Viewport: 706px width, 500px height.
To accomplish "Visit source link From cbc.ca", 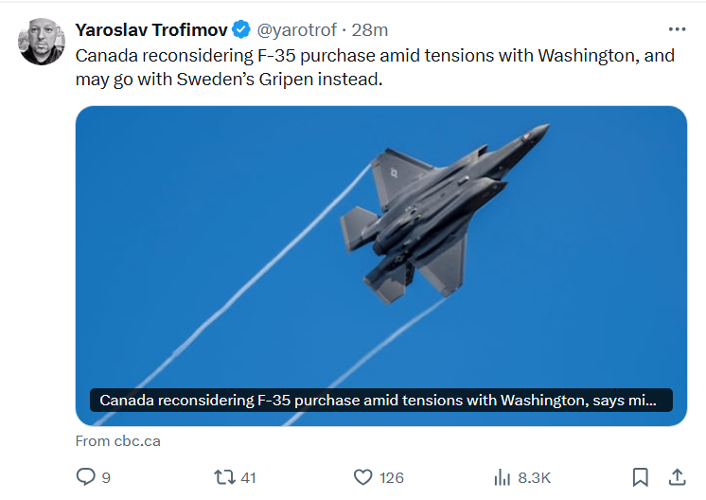I will pos(118,441).
